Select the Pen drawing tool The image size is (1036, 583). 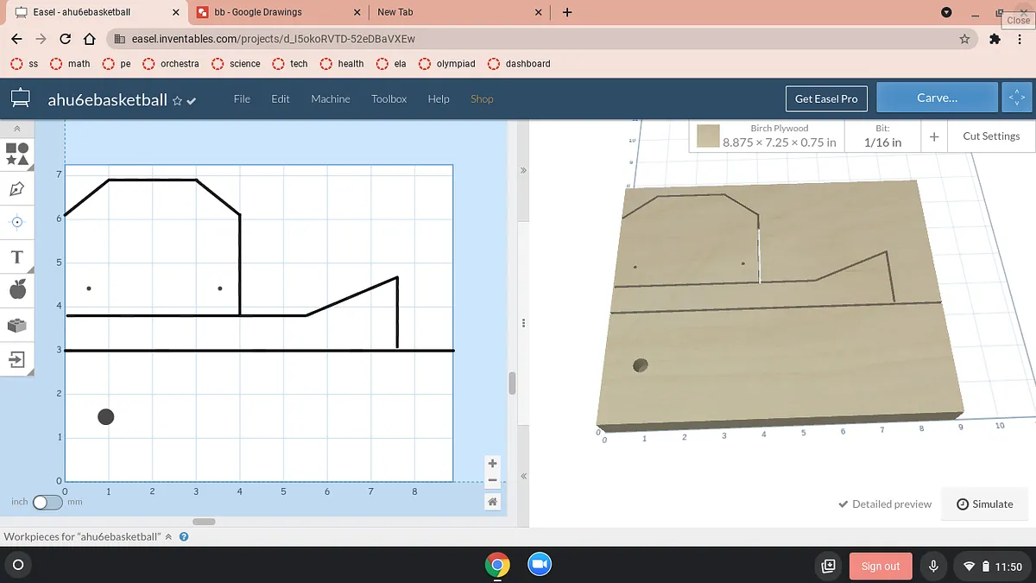(17, 188)
